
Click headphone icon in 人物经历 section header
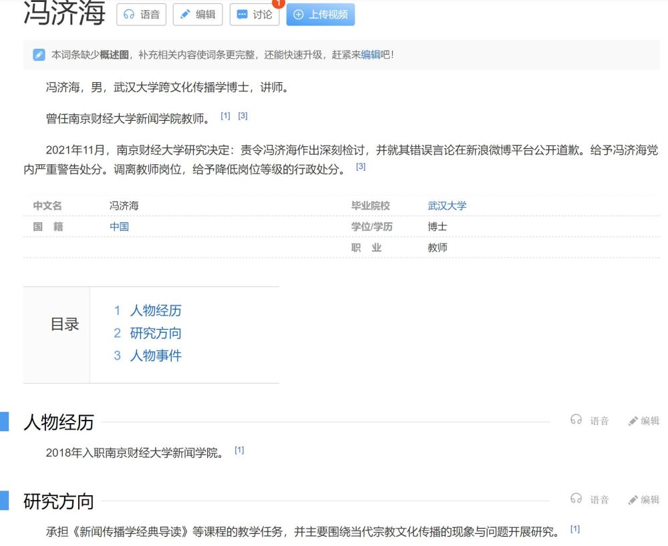pos(576,420)
